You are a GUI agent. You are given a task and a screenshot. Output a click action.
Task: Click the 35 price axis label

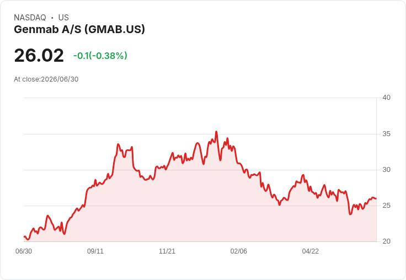pyautogui.click(x=387, y=134)
